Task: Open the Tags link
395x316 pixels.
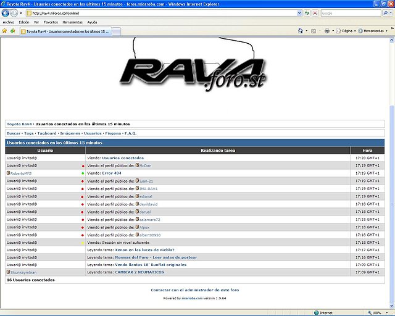Action: point(29,133)
